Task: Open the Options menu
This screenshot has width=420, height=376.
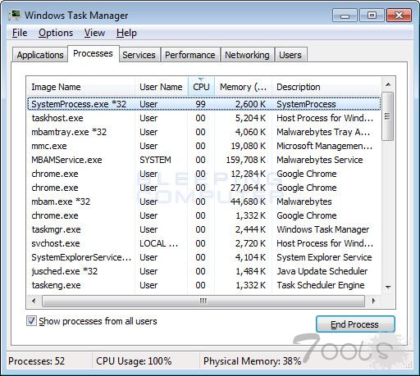Action: click(56, 33)
